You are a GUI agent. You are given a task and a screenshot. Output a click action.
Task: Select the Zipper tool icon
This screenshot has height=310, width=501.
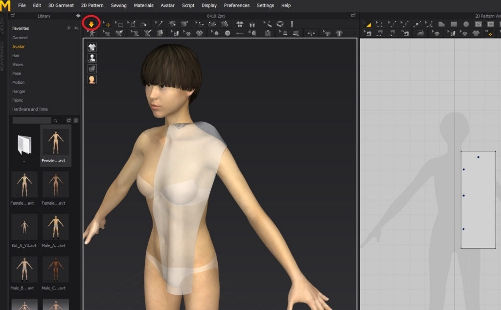268,33
